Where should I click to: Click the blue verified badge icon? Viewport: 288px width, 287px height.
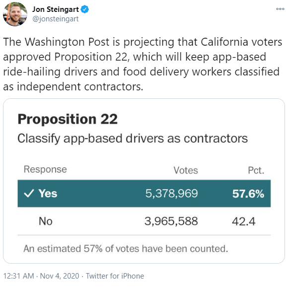click(85, 9)
